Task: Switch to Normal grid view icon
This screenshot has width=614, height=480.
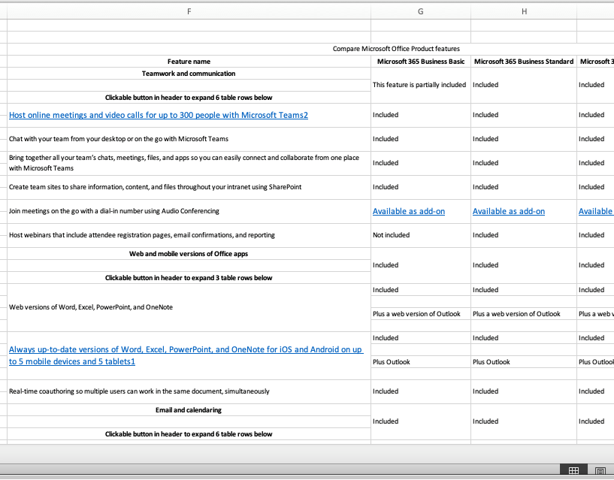Action: 573,471
